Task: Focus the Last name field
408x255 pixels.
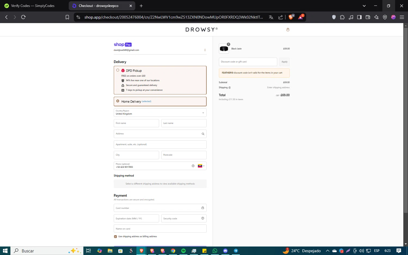Action: 184,123
